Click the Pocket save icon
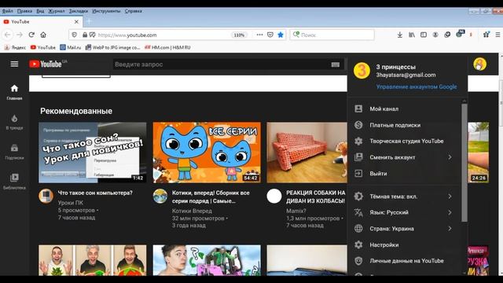503x283 pixels. point(270,35)
